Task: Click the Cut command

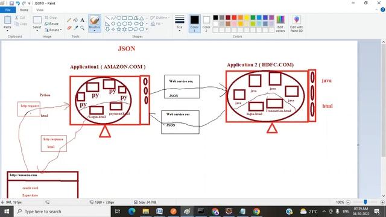Action: (x=20, y=17)
